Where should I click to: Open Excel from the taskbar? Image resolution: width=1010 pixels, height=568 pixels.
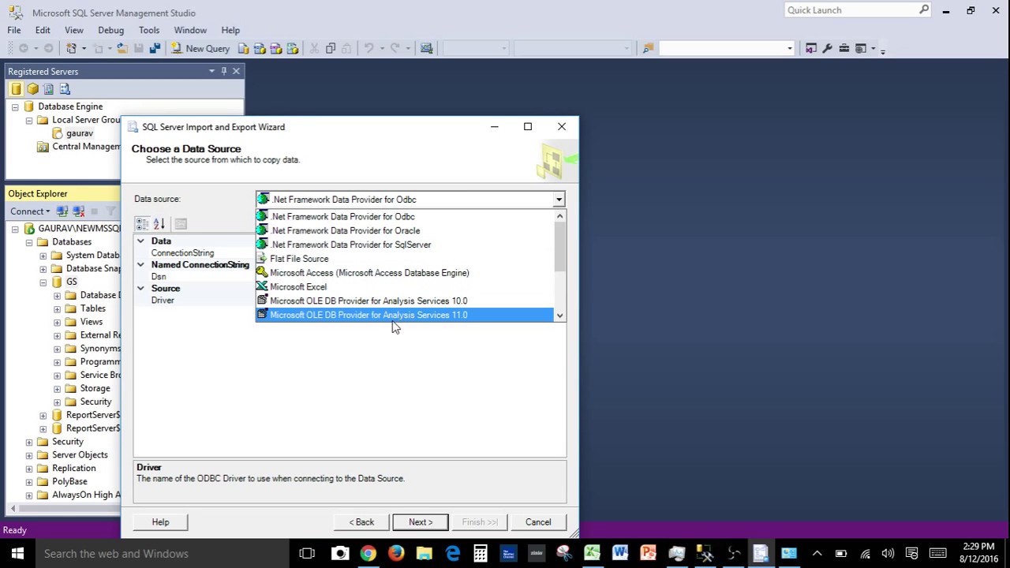click(592, 553)
